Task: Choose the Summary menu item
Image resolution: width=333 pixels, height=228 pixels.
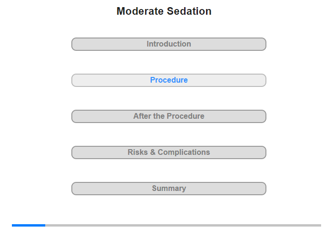Action: tap(169, 189)
